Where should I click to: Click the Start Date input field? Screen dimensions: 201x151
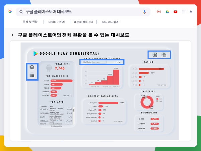point(99,62)
